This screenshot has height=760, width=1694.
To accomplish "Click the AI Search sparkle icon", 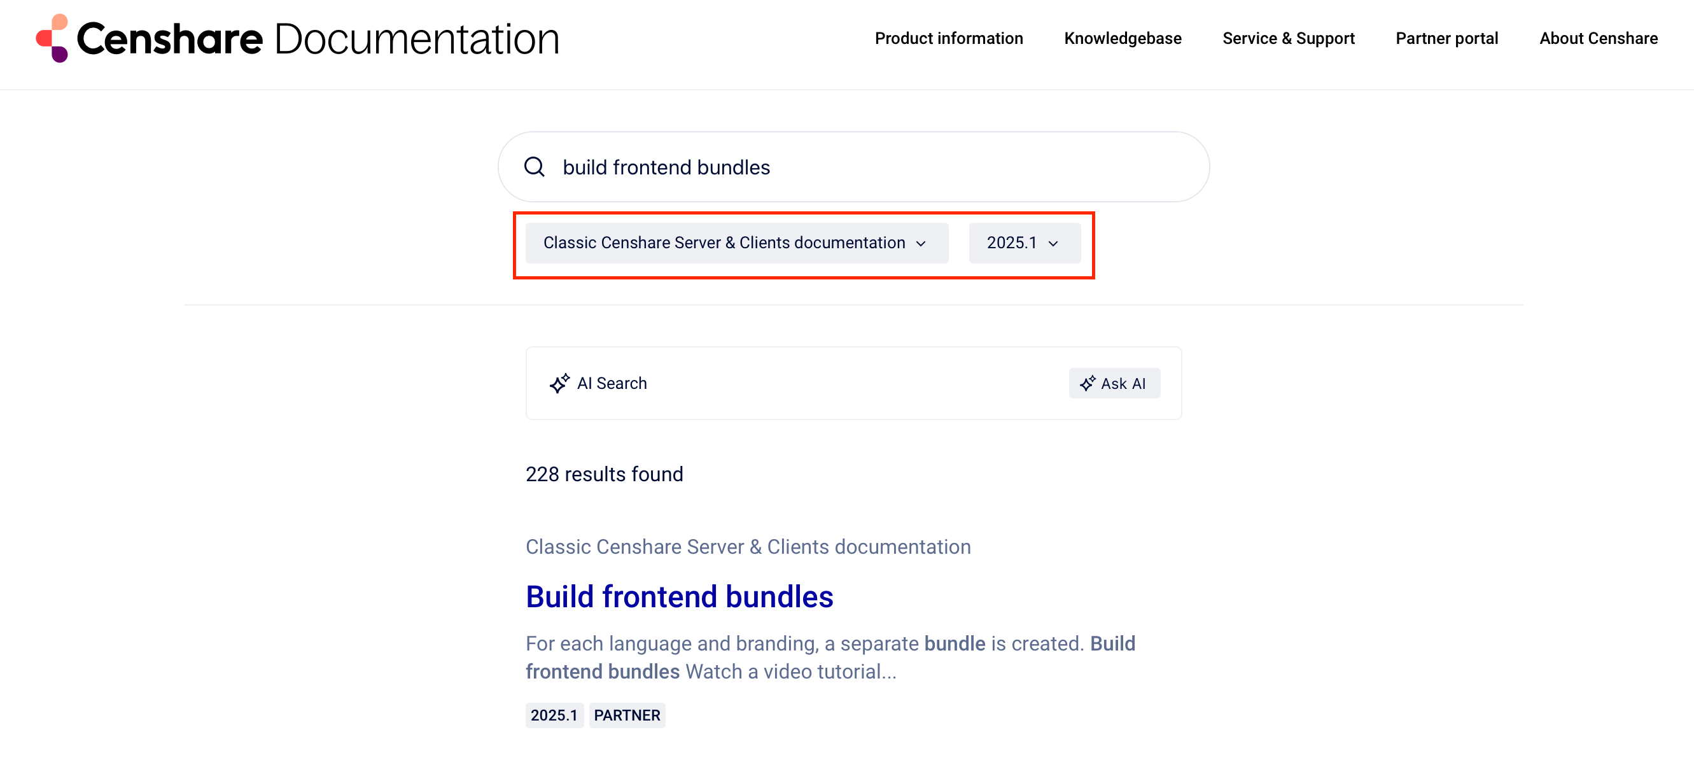I will pos(559,384).
